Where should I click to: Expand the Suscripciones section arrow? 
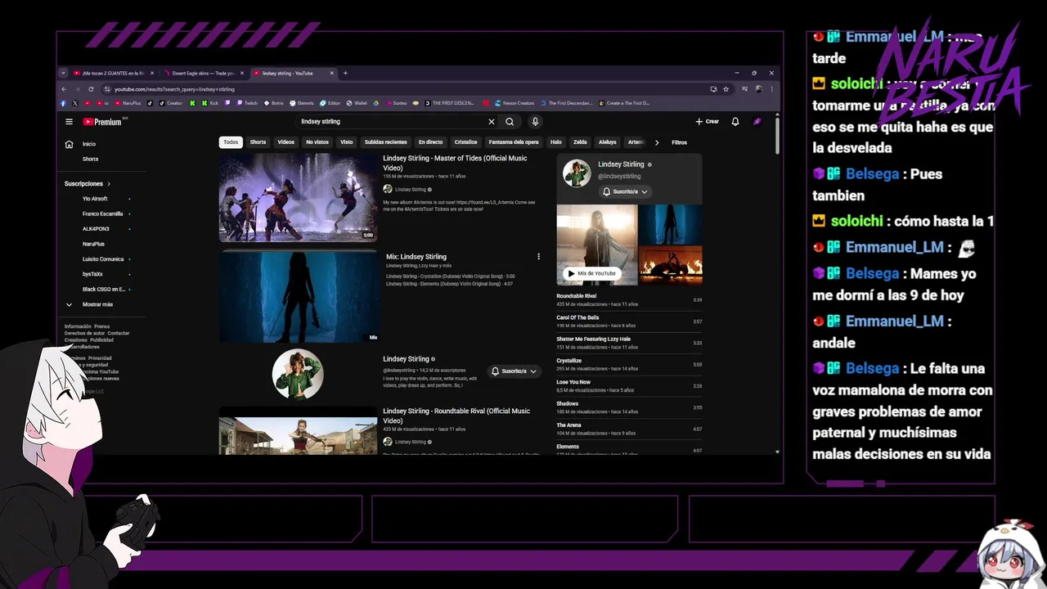coord(108,184)
